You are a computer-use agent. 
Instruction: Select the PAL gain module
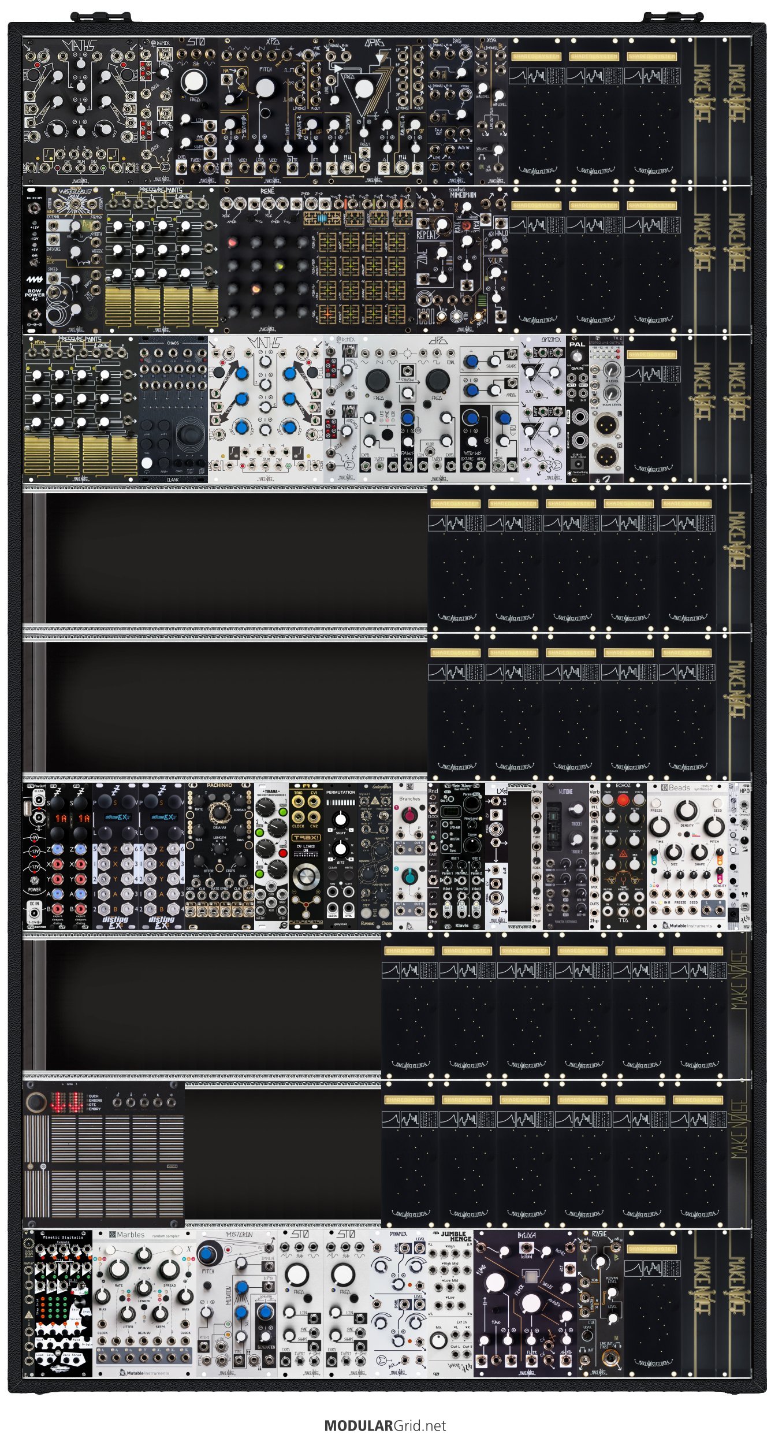pyautogui.click(x=578, y=409)
